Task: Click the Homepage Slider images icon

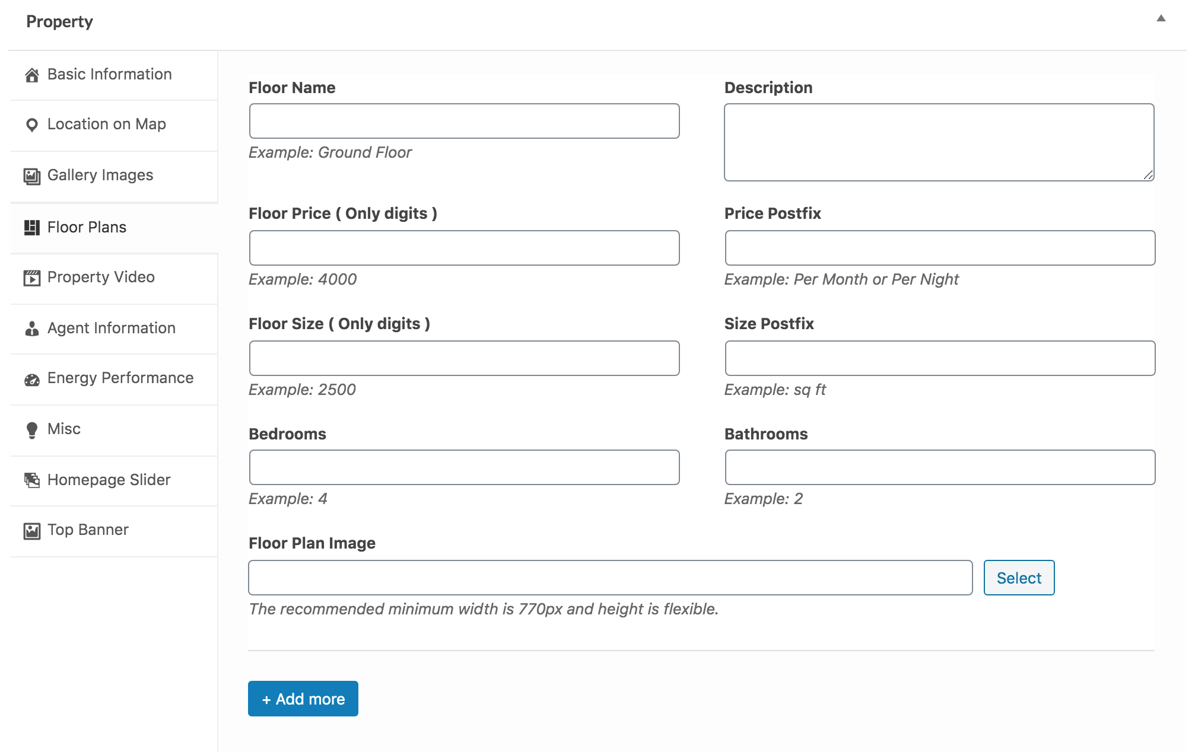Action: coord(32,480)
